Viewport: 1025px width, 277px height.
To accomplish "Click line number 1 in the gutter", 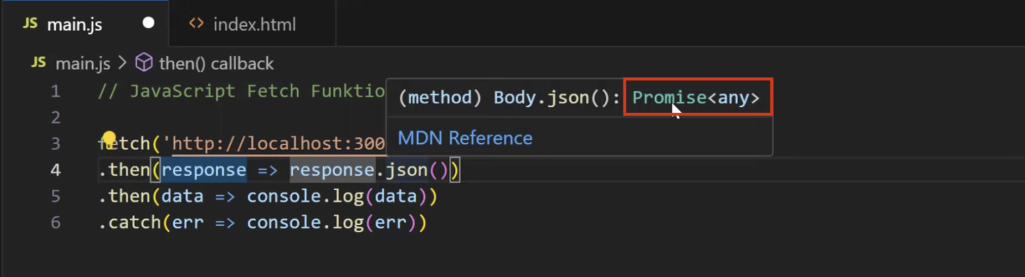I will point(55,91).
